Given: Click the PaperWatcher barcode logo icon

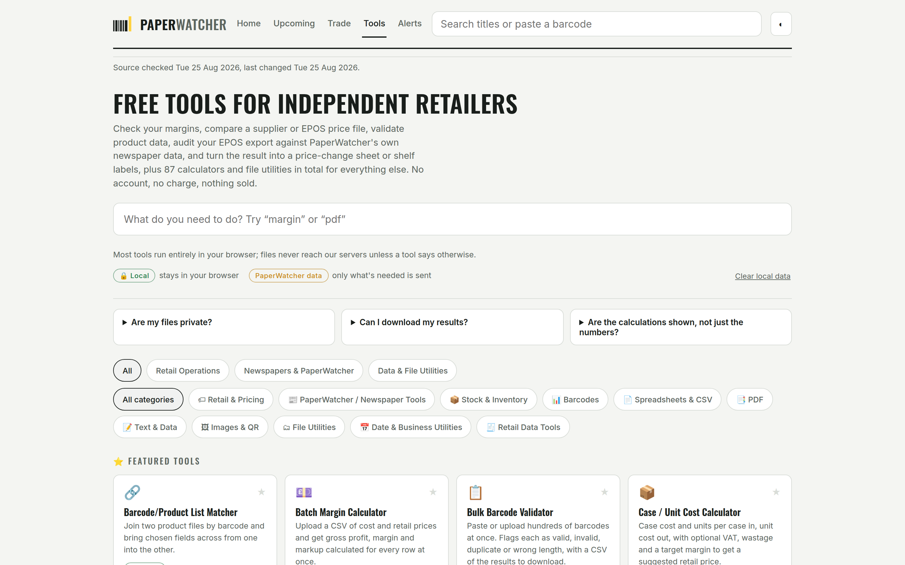Looking at the screenshot, I should [122, 24].
